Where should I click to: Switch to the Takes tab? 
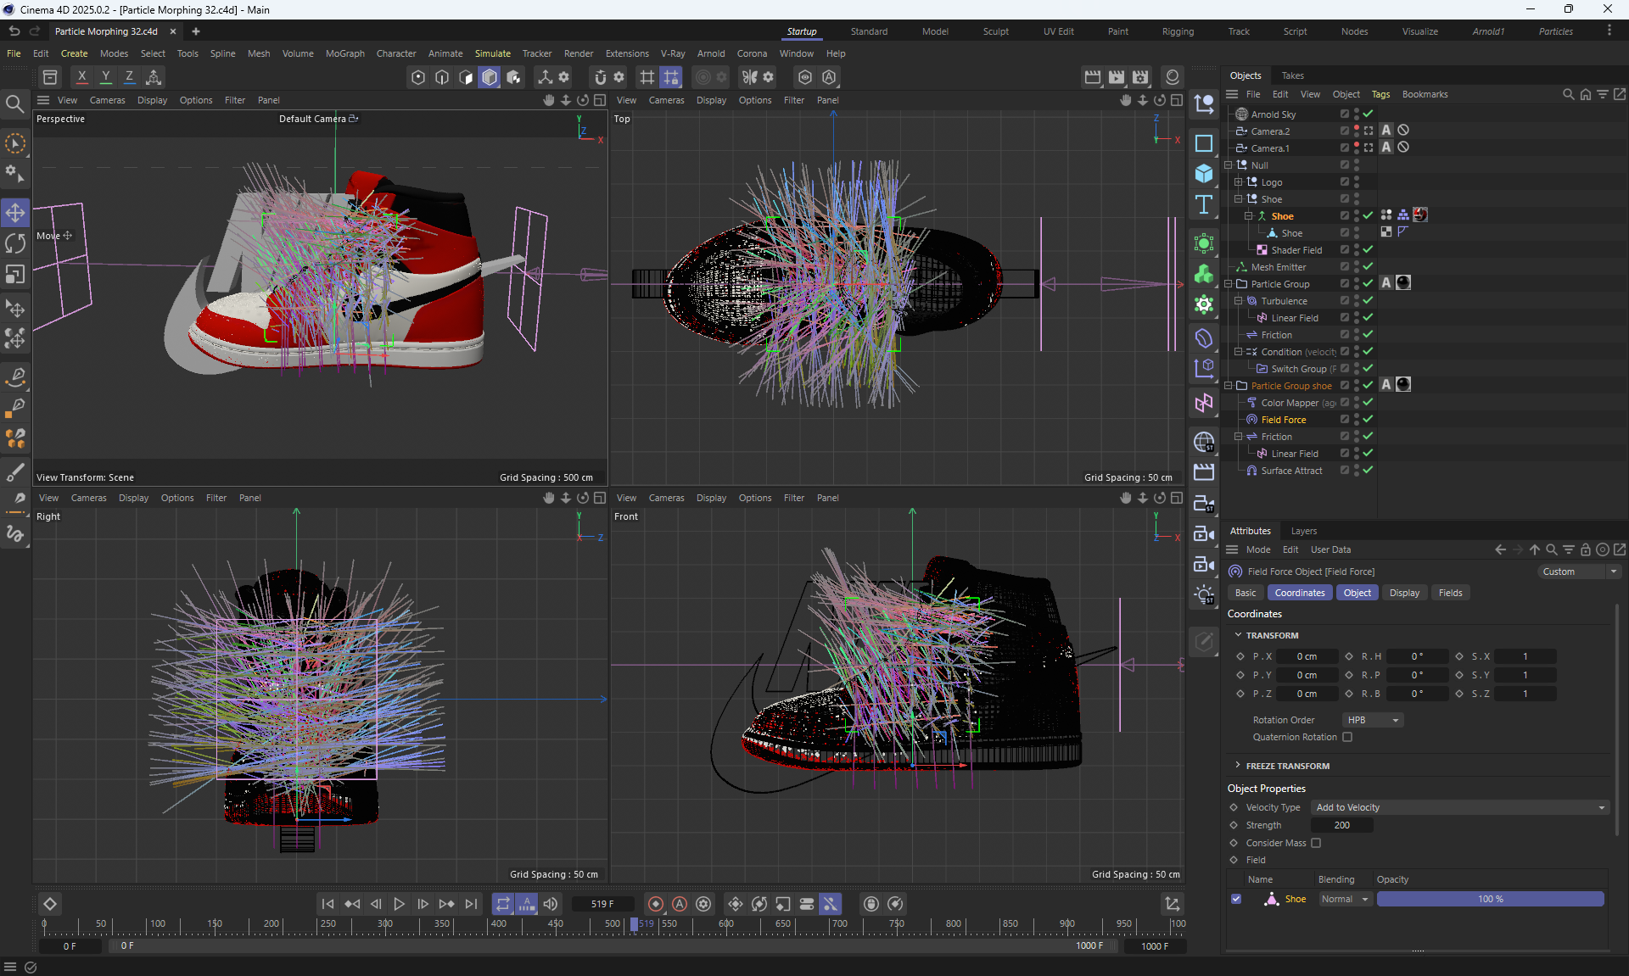pos(1292,75)
